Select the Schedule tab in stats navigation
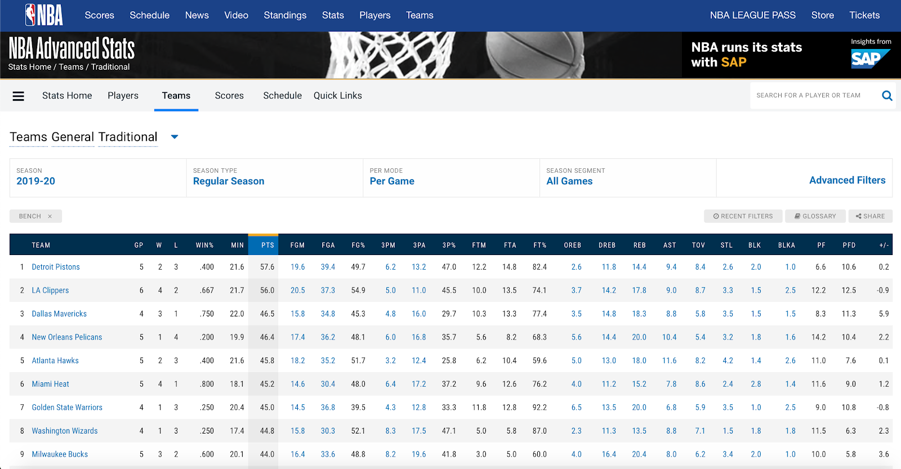This screenshot has width=901, height=469. pyautogui.click(x=283, y=96)
